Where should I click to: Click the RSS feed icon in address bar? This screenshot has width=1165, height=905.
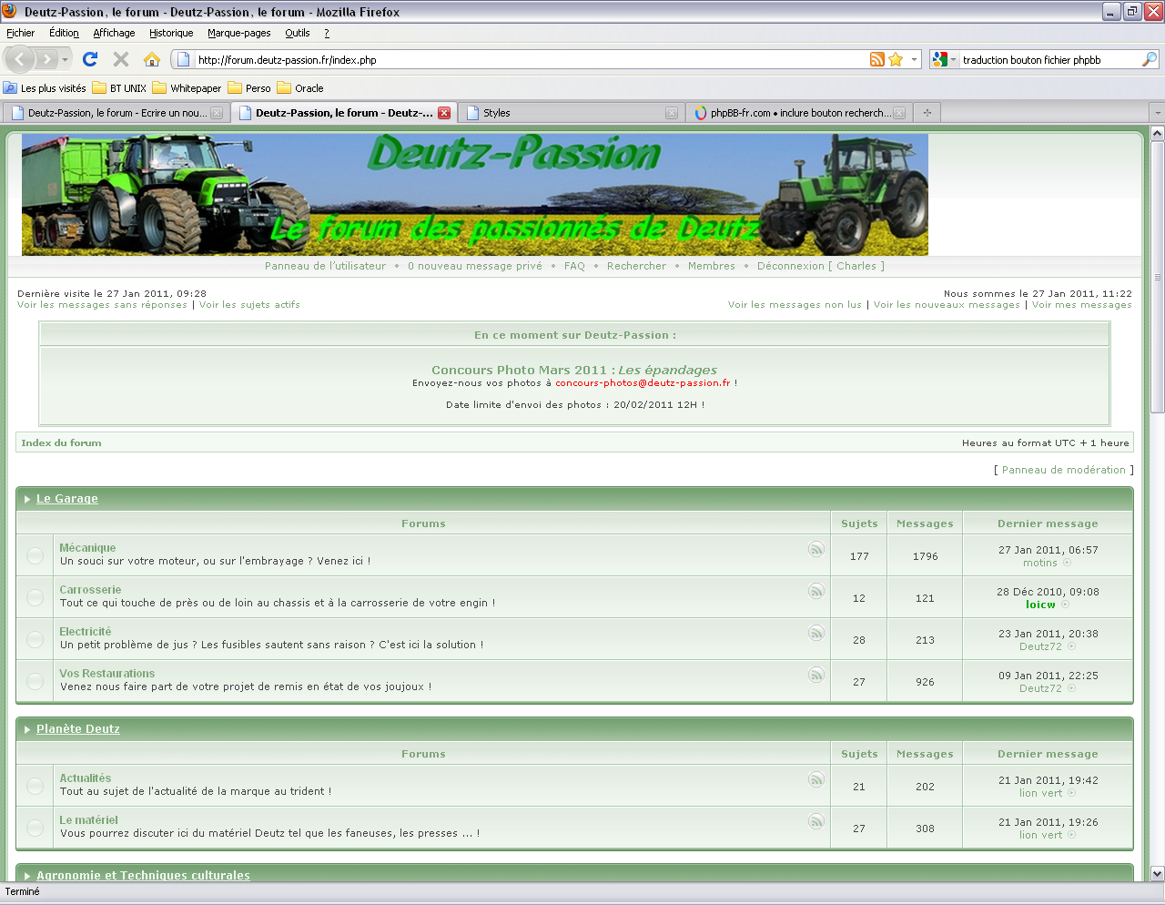coord(876,59)
